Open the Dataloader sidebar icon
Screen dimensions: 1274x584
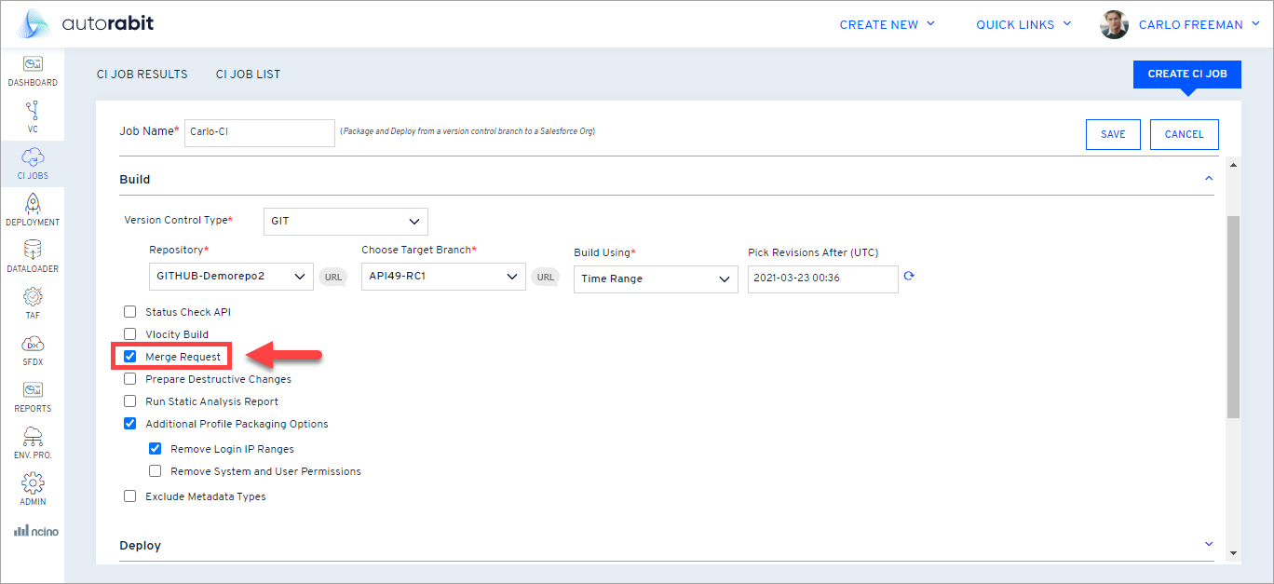coord(33,251)
